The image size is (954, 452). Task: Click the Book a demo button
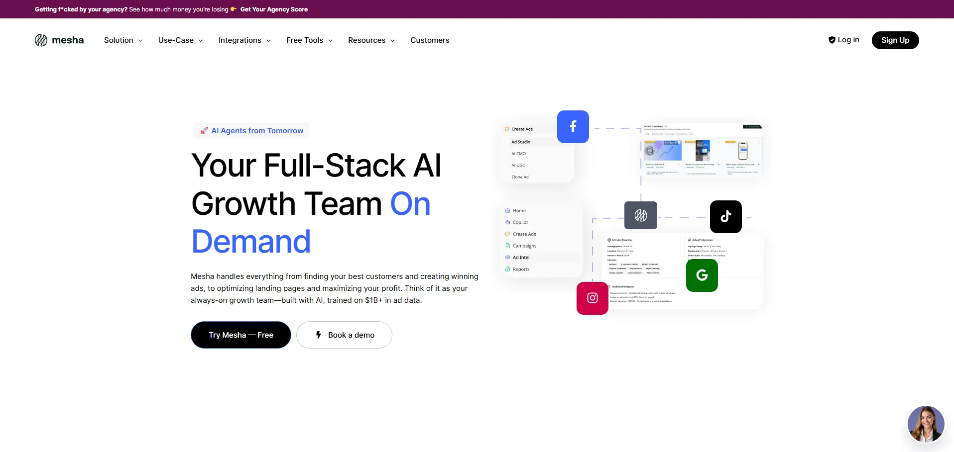(344, 335)
